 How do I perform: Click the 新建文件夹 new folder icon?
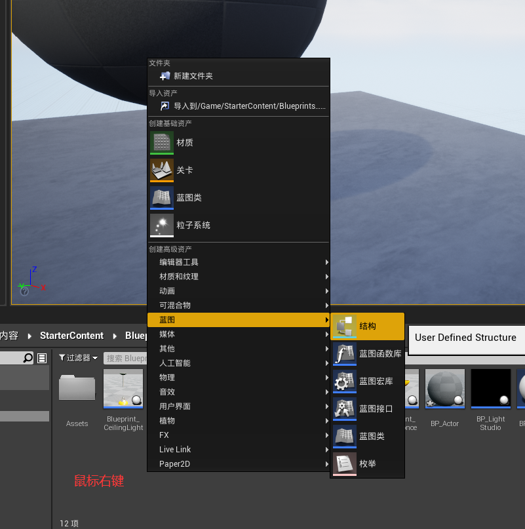[165, 76]
